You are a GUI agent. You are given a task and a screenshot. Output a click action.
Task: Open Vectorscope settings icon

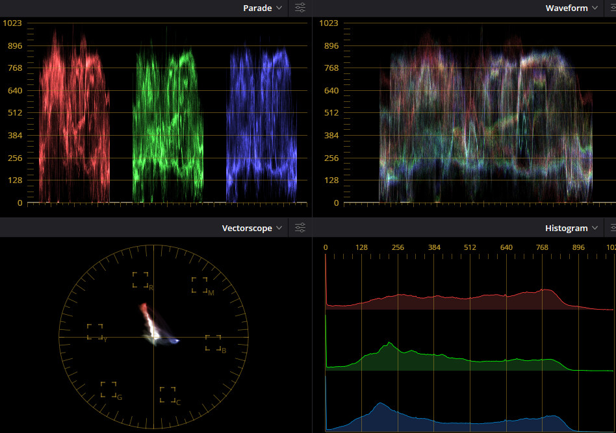(x=300, y=228)
